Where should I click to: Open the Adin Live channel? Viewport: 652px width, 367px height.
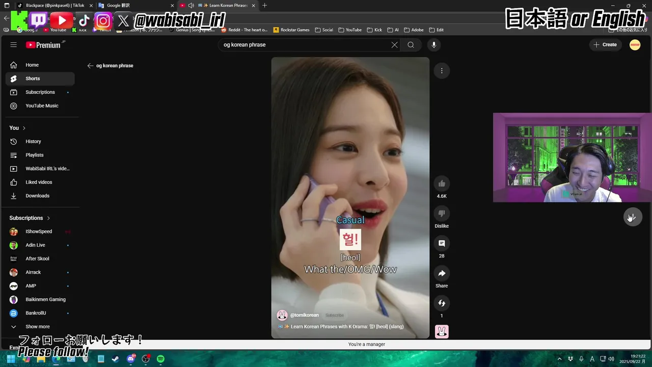click(40, 245)
